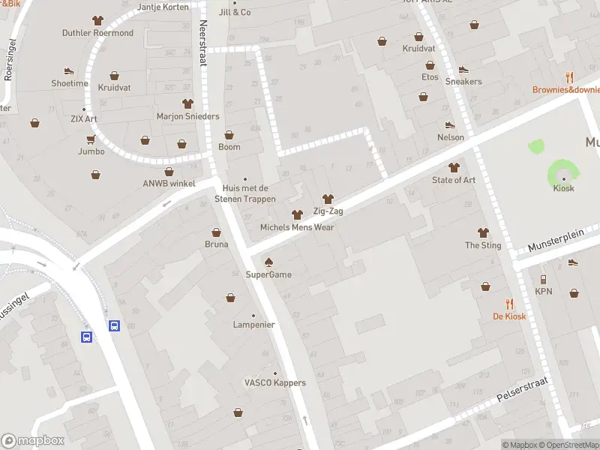
Task: Click the Kiosk marker in the park
Action: (x=563, y=179)
